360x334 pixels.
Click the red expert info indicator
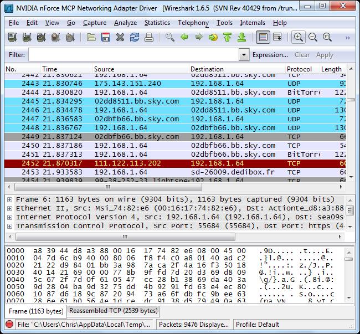tap(9, 325)
